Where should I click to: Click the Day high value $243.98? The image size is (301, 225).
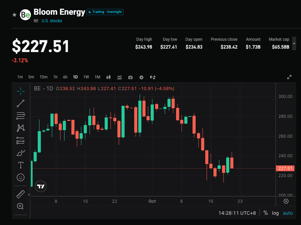coord(143,47)
